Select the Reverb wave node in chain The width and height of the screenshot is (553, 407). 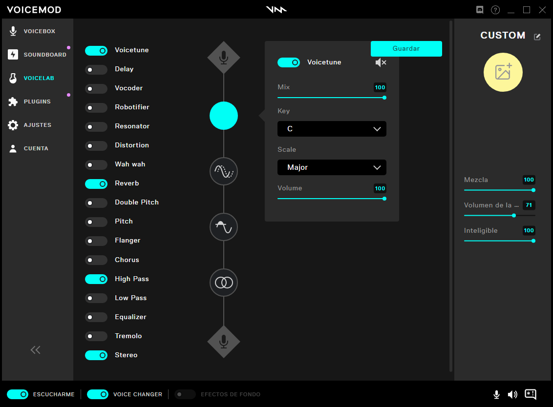[x=224, y=171]
